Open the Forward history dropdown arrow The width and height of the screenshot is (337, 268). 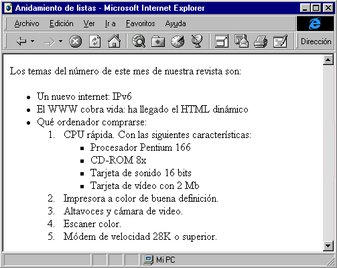(60, 41)
